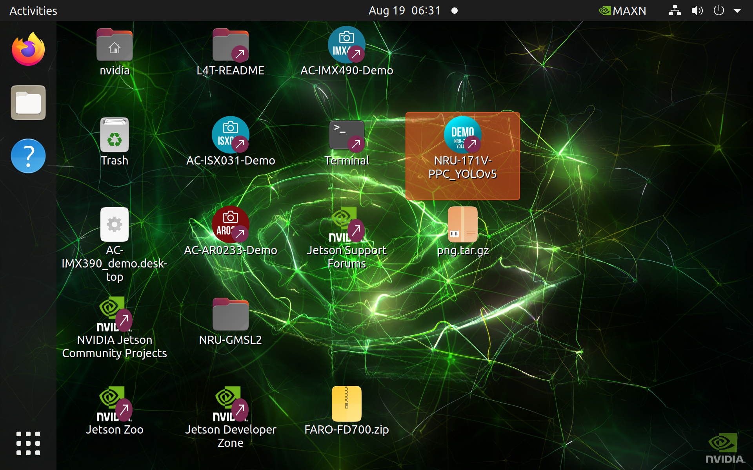This screenshot has width=753, height=470.
Task: Select the FARO-FD700.zip archive
Action: click(x=347, y=403)
